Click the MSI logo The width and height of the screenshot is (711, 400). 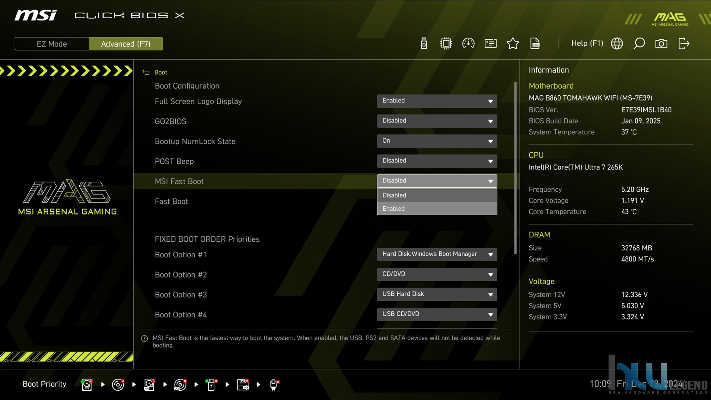coord(36,15)
